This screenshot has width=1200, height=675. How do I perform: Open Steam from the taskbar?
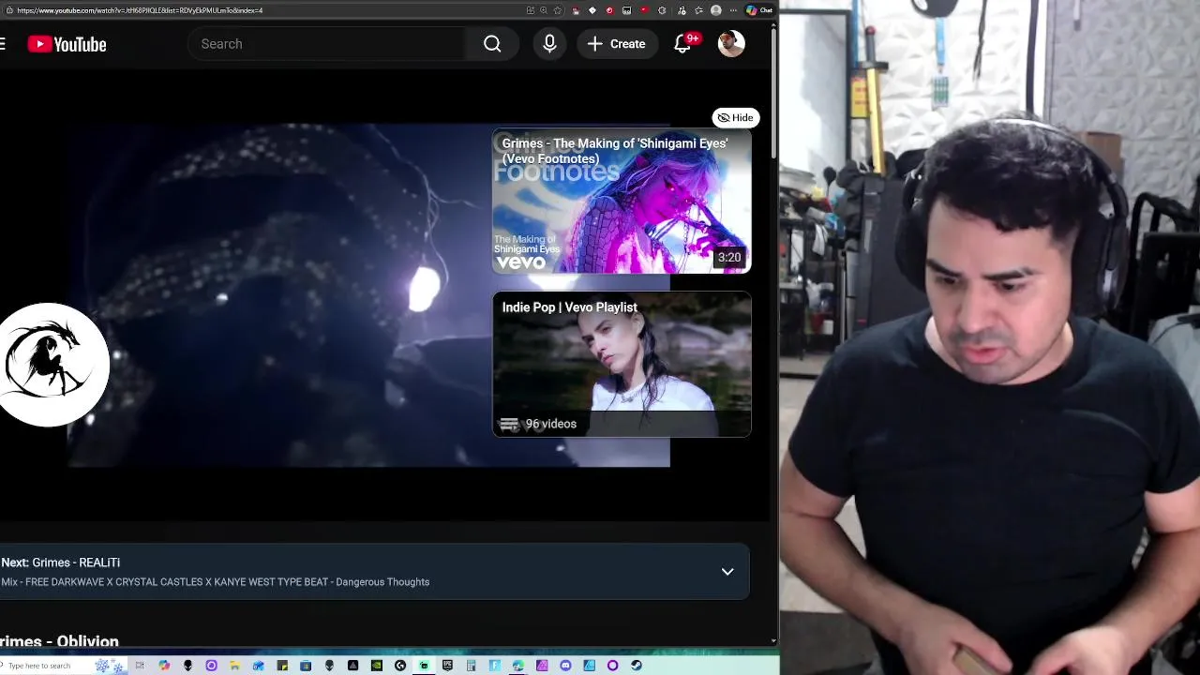tap(636, 666)
